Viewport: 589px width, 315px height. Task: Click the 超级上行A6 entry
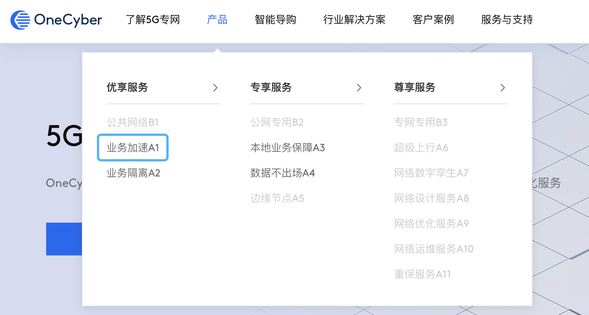click(421, 148)
